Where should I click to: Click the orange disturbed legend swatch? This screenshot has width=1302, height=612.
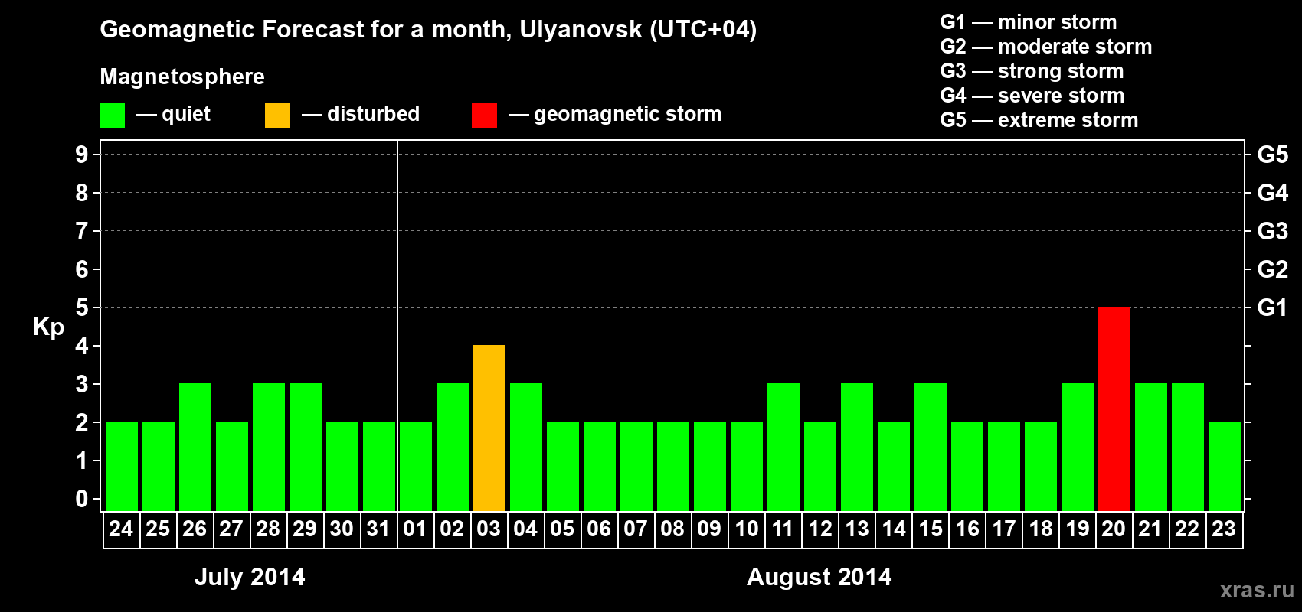[277, 116]
